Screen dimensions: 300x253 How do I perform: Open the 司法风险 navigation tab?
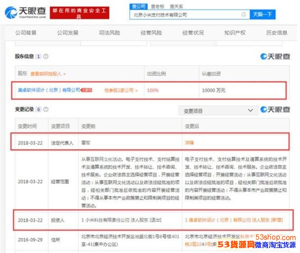(x=109, y=33)
